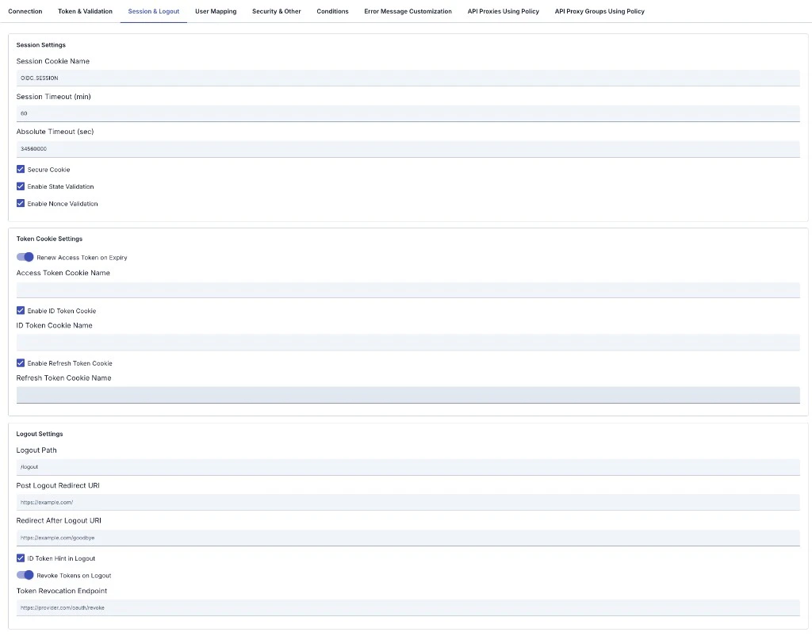The height and width of the screenshot is (636, 812).
Task: Select the Session & Logout tab
Action: click(155, 11)
